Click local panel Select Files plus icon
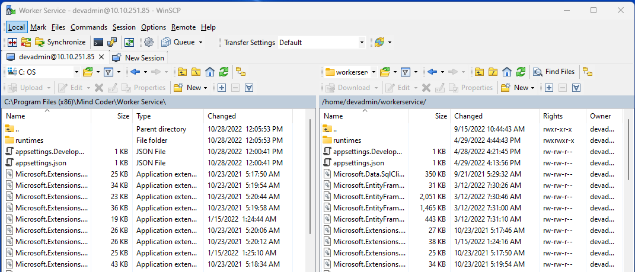The height and width of the screenshot is (272, 635). point(222,88)
